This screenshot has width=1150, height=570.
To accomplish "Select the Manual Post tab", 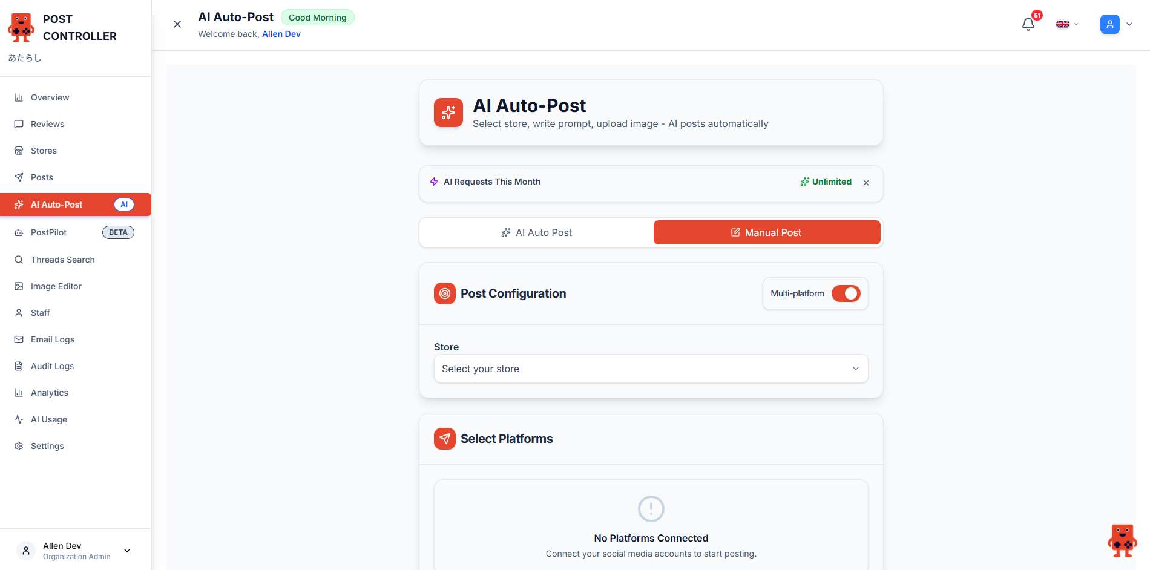I will point(766,232).
